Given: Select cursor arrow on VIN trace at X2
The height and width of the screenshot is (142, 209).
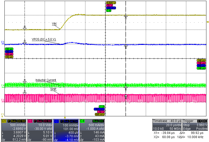Looking at the screenshot, I should coord(126,17).
